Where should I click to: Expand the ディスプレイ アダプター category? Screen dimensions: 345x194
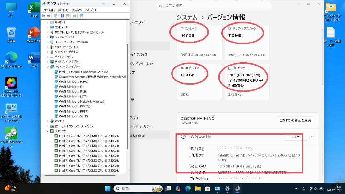point(48,62)
